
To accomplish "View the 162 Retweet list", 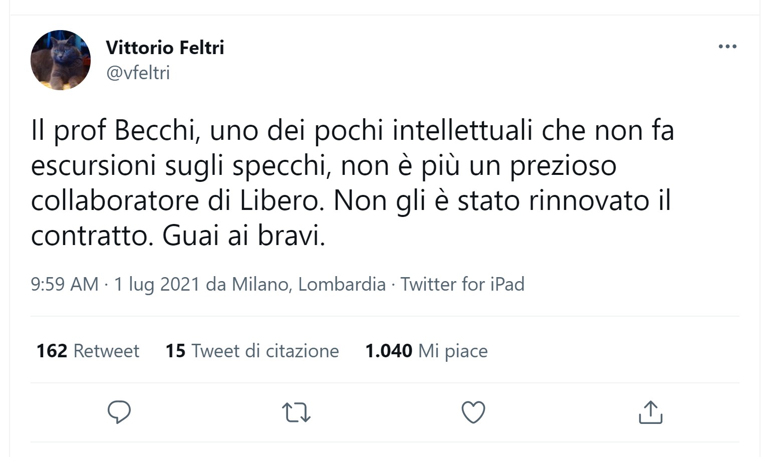I will 88,351.
